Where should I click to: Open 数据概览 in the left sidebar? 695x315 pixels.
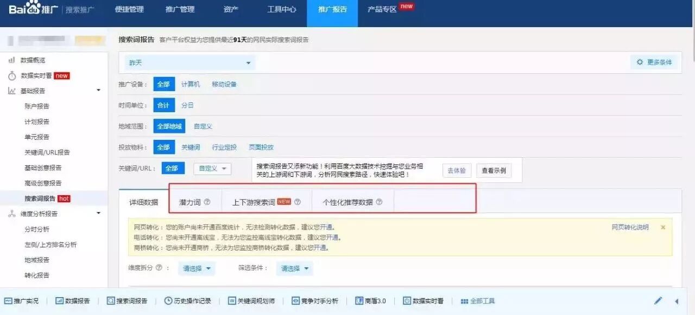coord(34,60)
